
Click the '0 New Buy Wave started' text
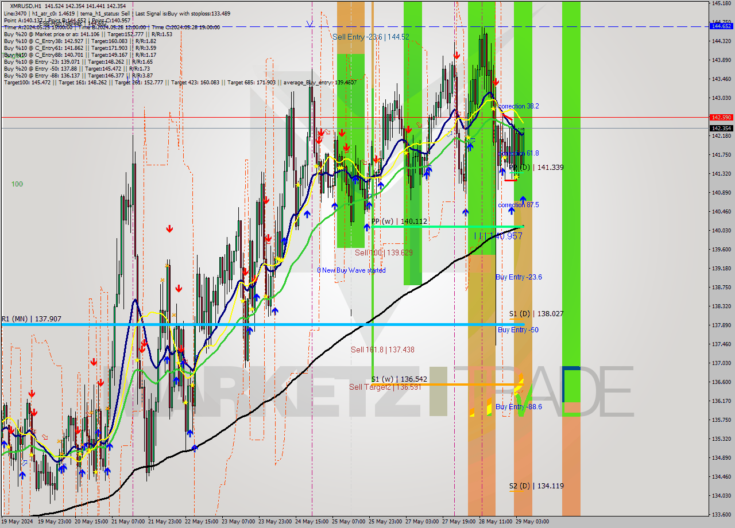[351, 270]
